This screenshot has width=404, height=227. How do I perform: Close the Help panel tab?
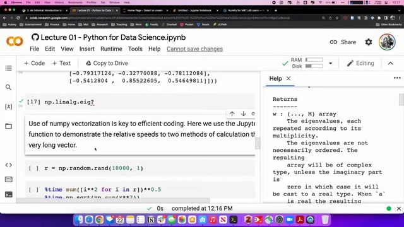coord(288,78)
